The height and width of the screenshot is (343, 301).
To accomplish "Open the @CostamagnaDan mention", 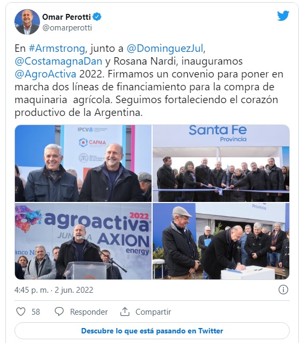I will [58, 61].
